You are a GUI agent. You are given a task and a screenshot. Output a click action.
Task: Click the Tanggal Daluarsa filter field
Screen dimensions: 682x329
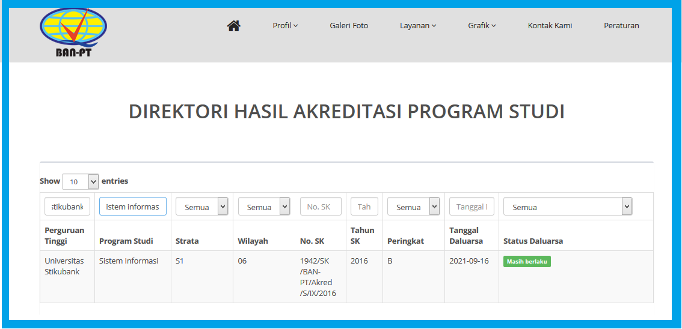pyautogui.click(x=472, y=207)
